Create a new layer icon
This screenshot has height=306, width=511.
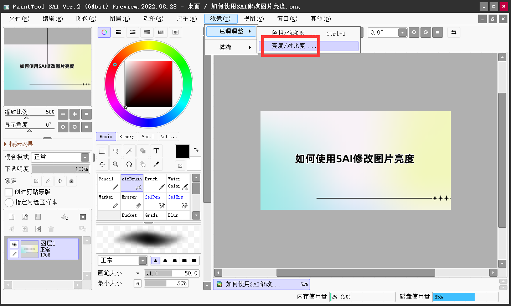(11, 217)
